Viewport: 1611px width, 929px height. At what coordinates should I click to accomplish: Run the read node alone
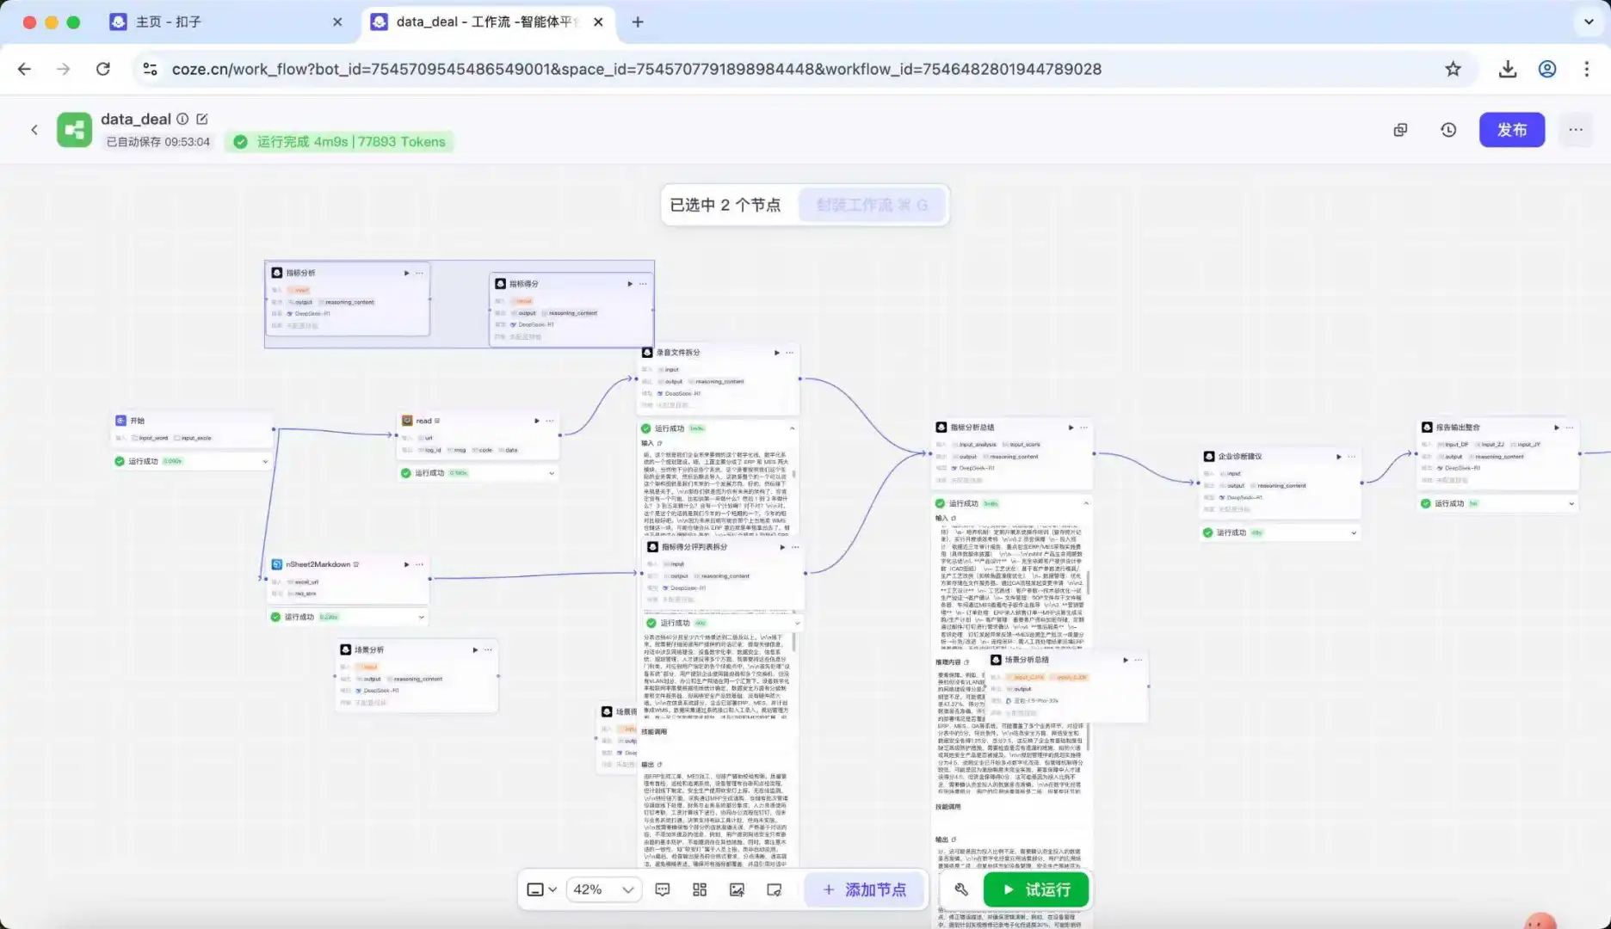[x=537, y=421]
